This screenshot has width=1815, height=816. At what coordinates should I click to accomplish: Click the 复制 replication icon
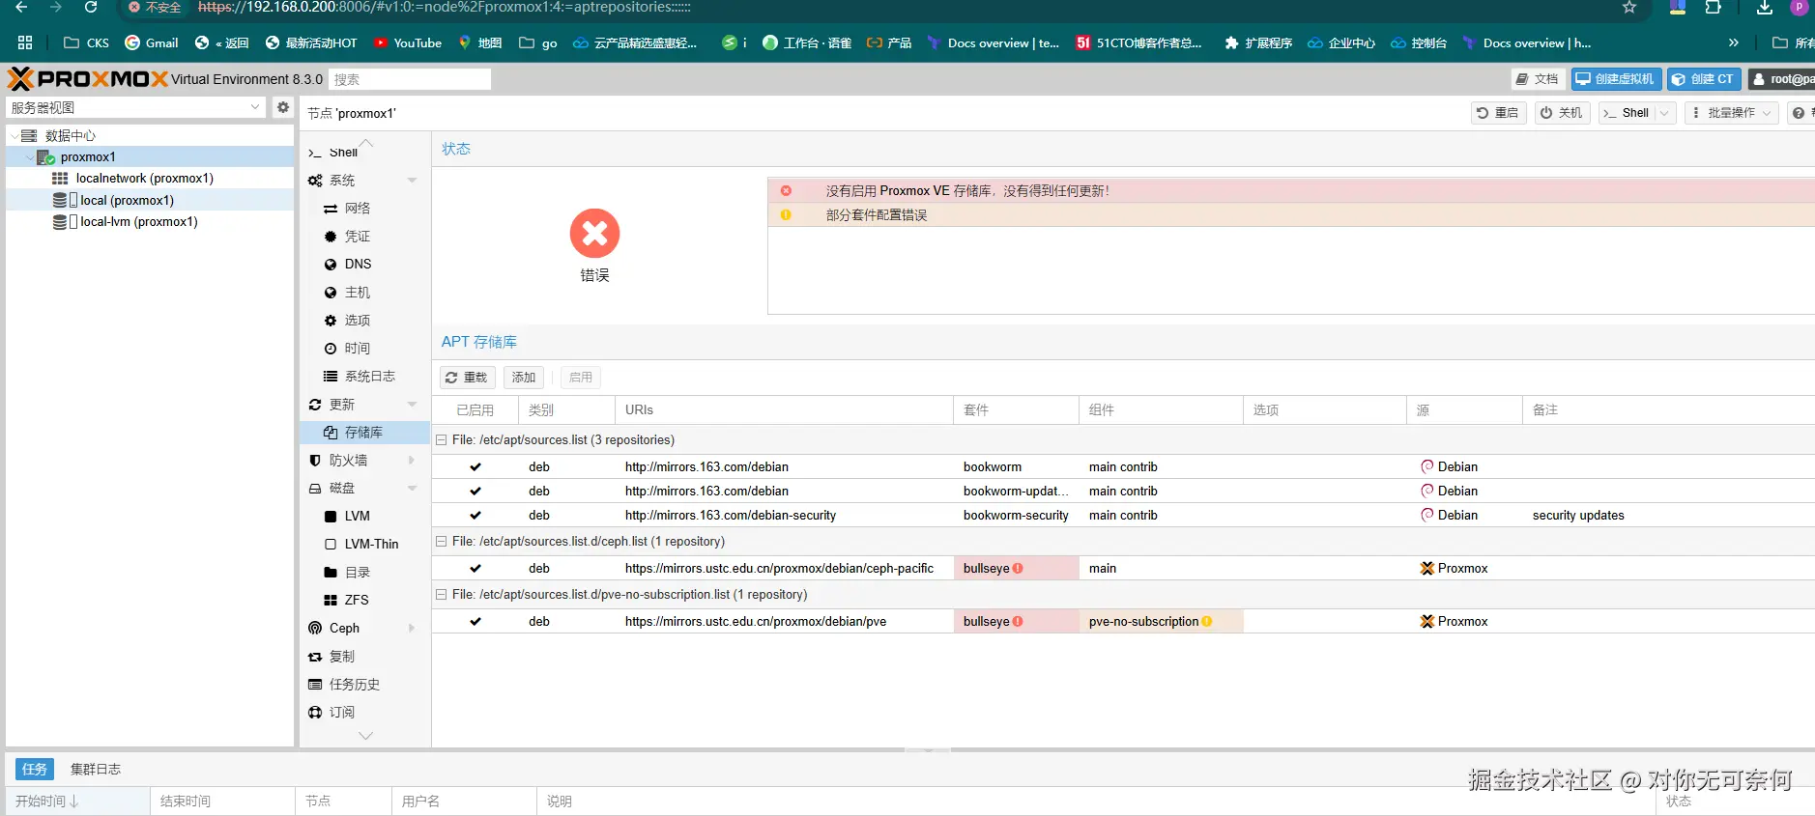coord(315,657)
